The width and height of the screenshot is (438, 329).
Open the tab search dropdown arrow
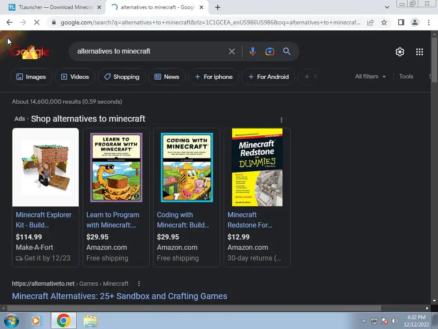[387, 7]
